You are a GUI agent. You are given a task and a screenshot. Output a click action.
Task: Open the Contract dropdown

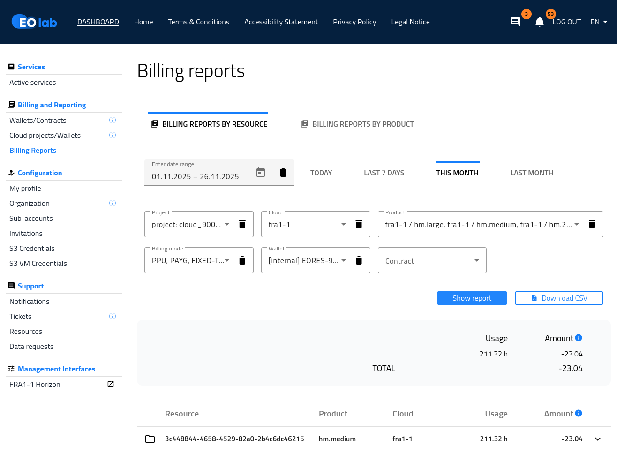432,261
